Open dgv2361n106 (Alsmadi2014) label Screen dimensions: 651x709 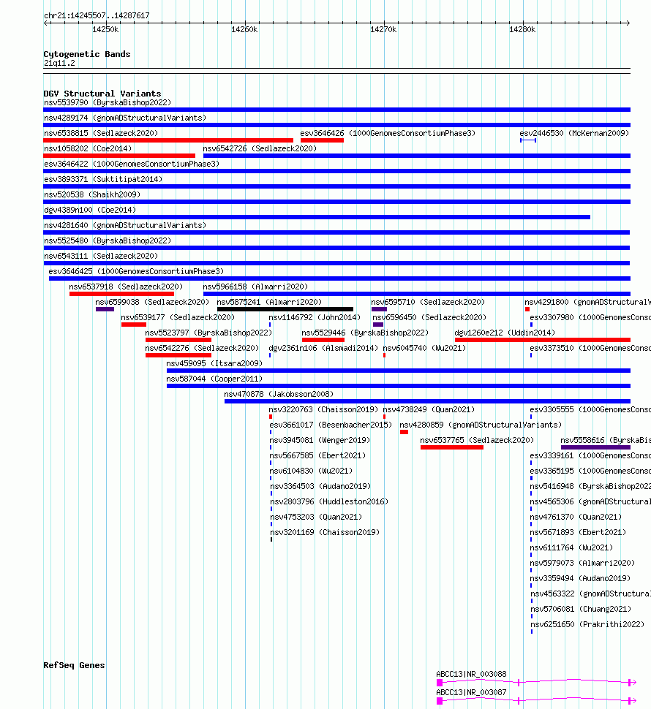point(323,349)
